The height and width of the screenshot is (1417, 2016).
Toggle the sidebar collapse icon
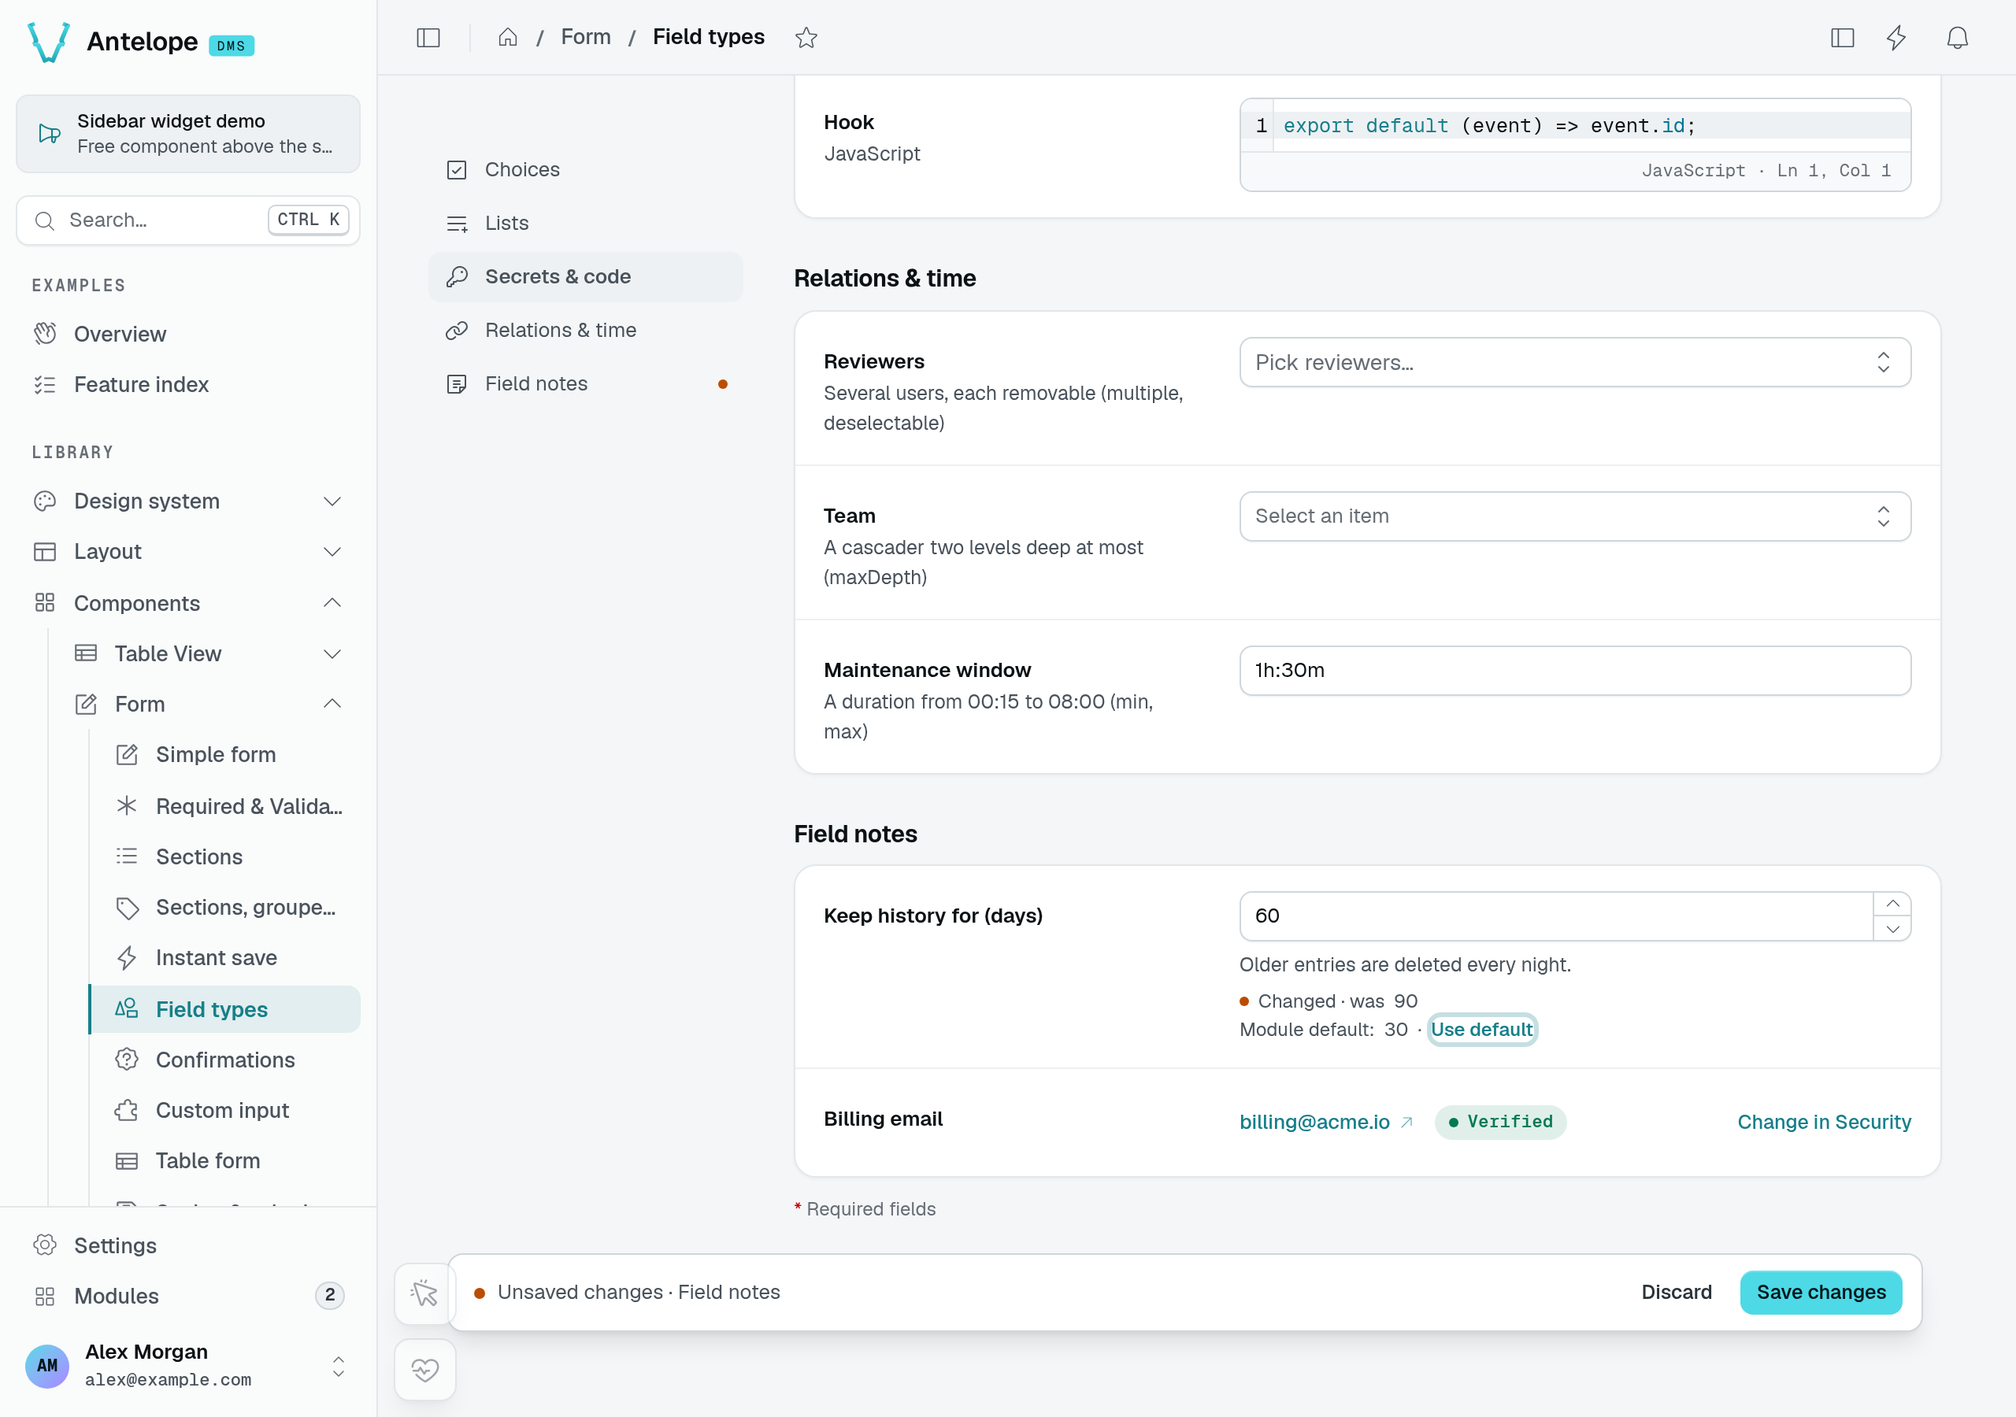(428, 38)
